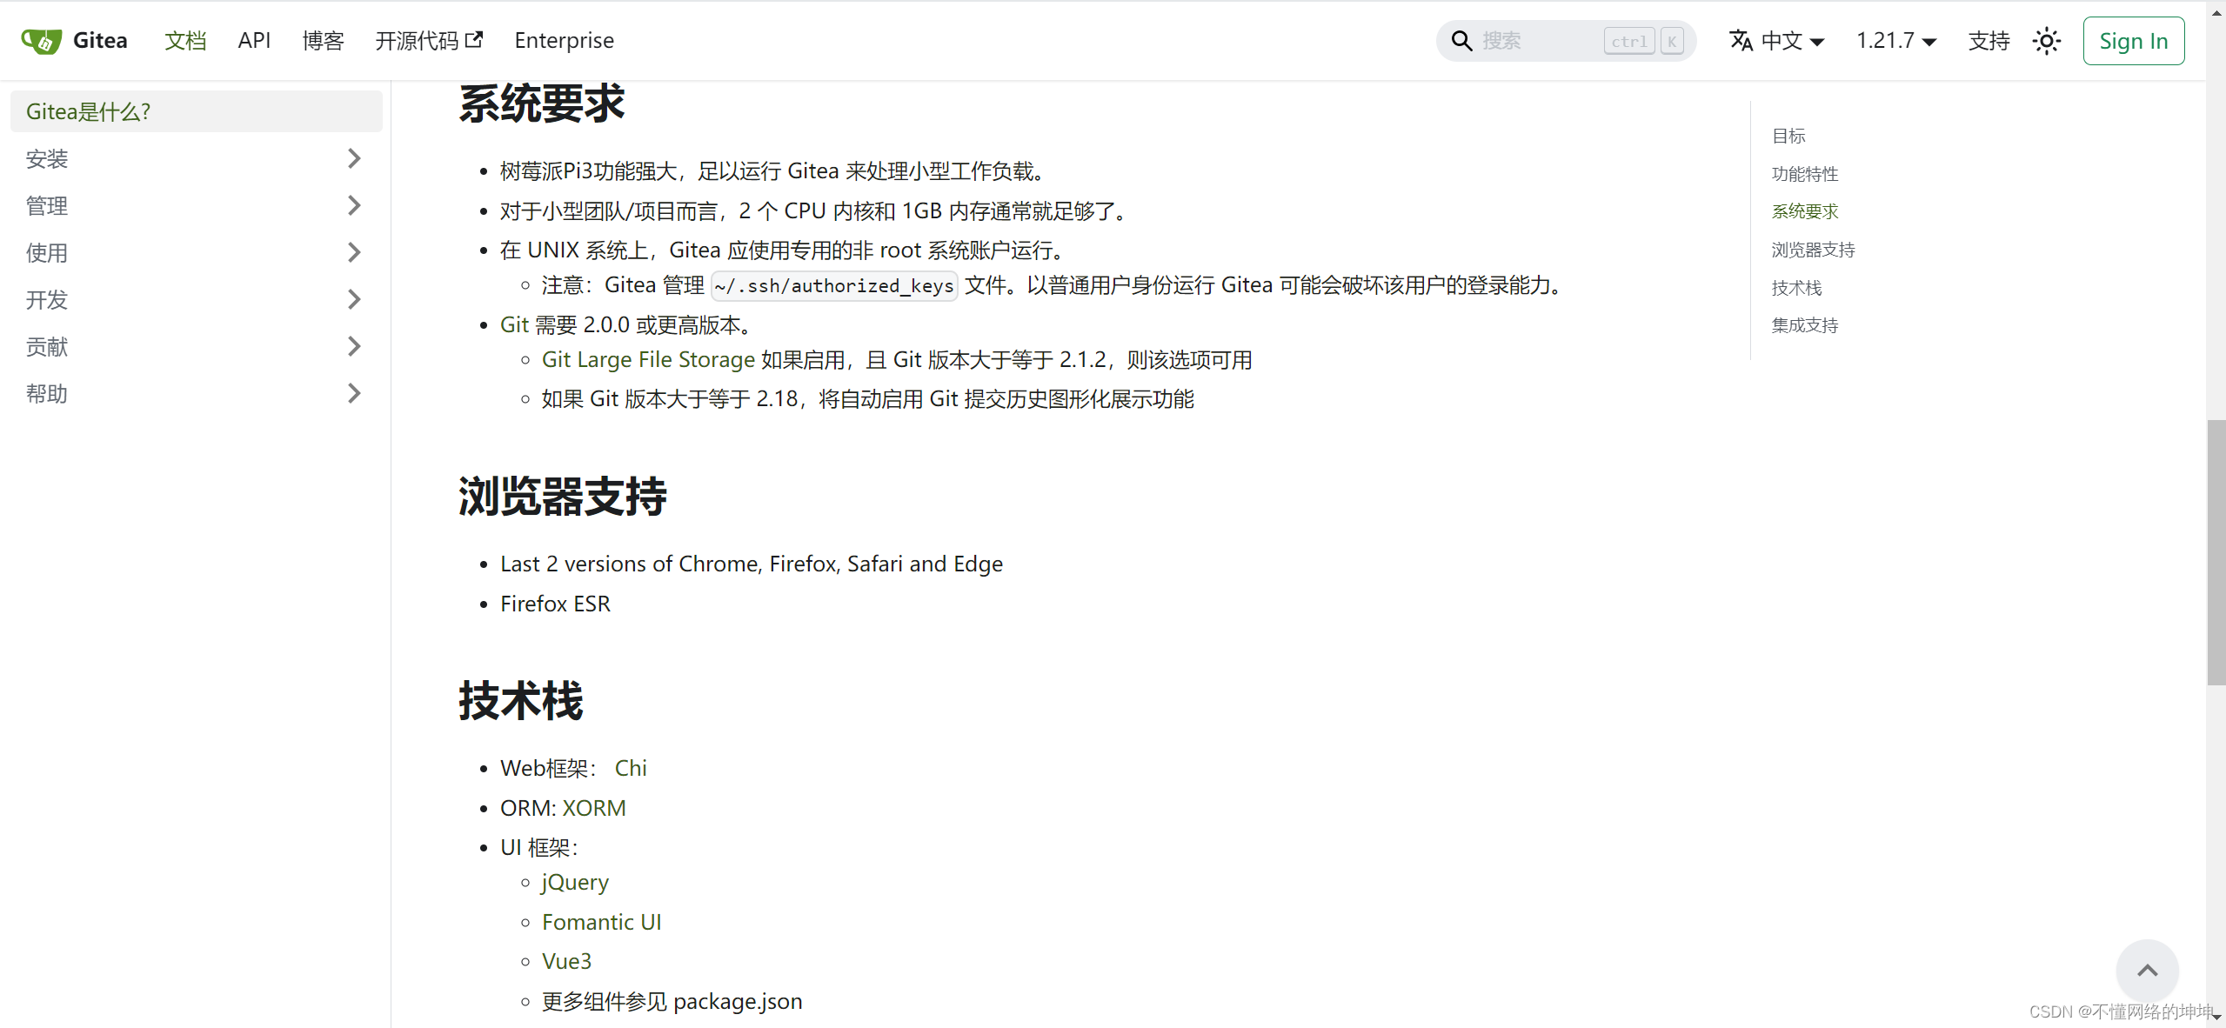Jump to 技术栈 in table of contents
The image size is (2226, 1028).
point(1796,288)
